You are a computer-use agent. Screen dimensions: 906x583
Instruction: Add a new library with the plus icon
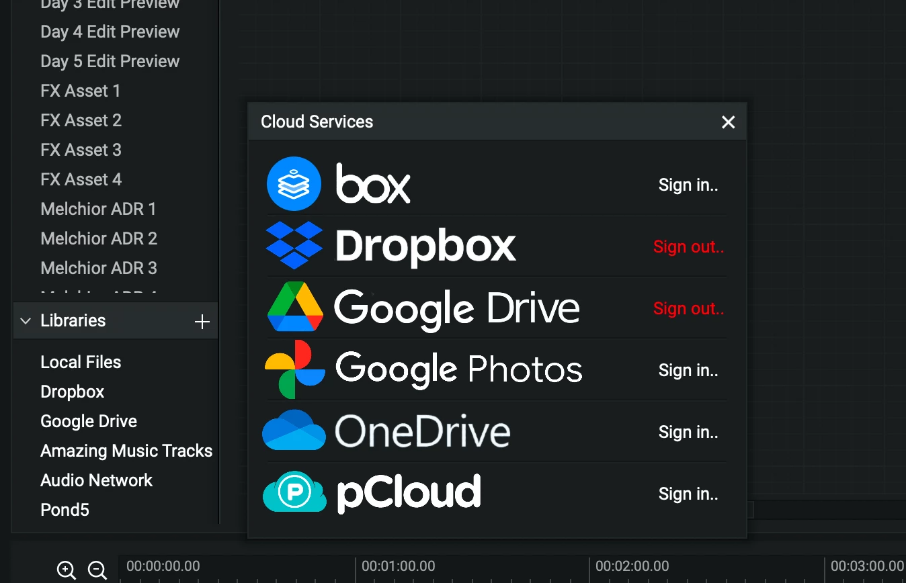pos(201,322)
